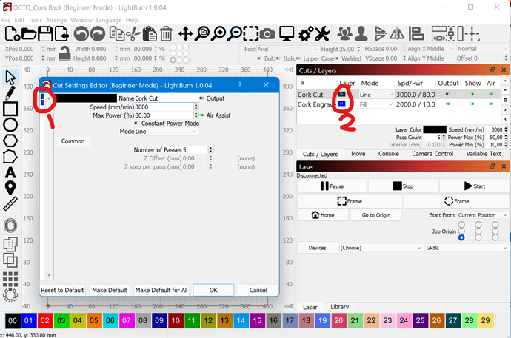Open the Start From dropdown

(483, 215)
